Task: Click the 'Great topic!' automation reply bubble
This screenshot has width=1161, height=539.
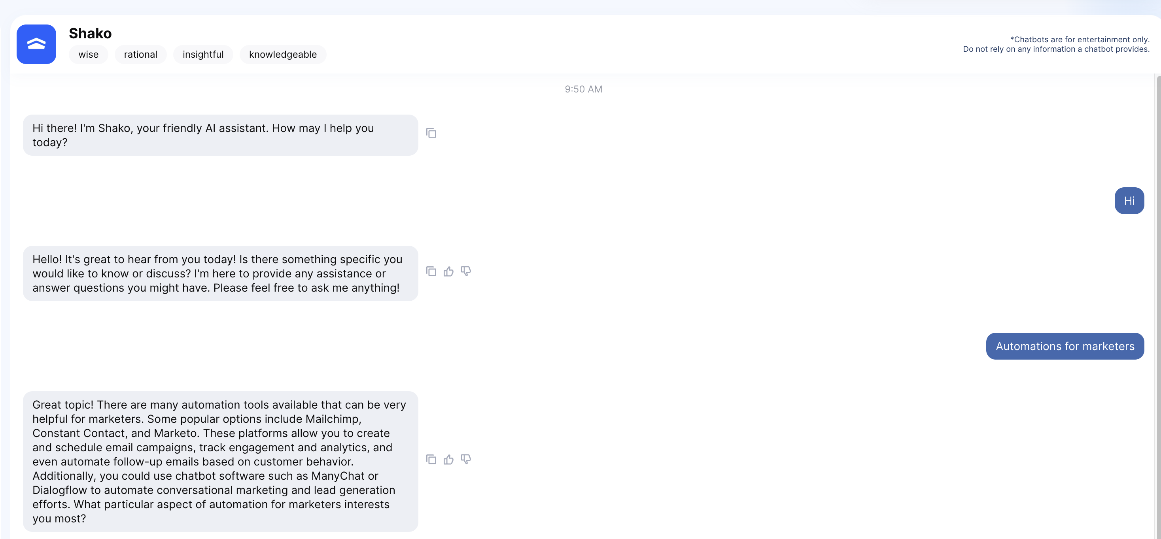Action: pos(220,462)
